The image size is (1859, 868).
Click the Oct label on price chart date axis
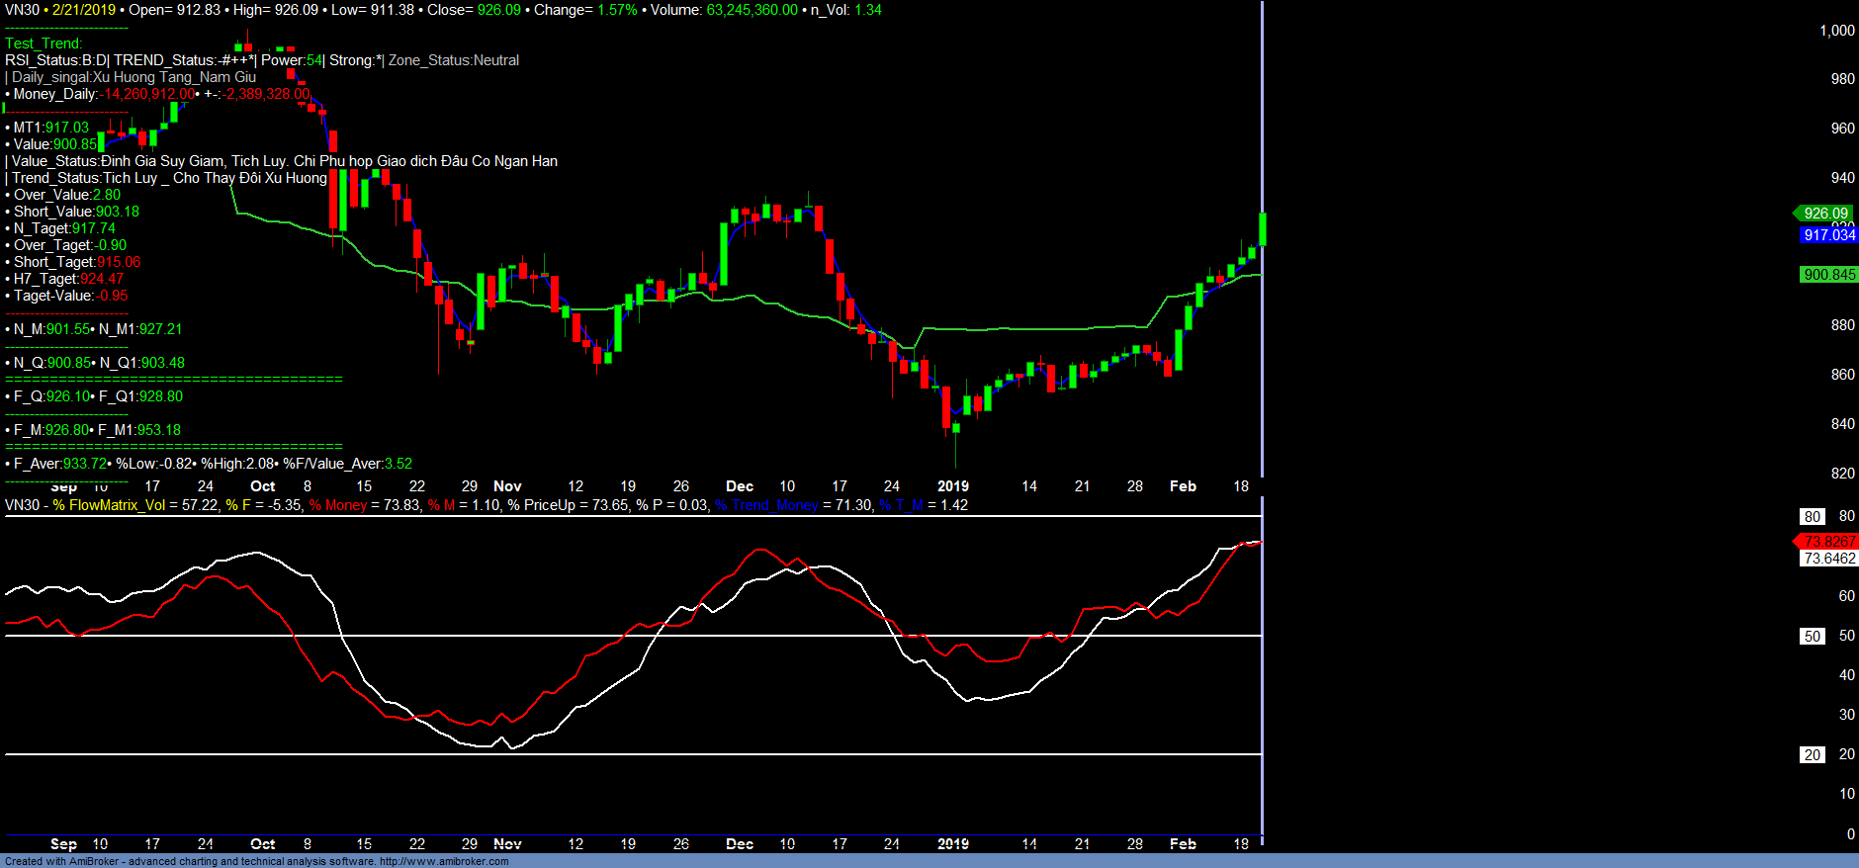tap(262, 486)
